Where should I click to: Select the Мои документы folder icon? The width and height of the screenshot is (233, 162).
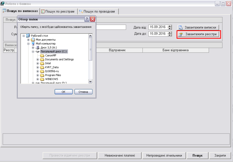pos(33,40)
